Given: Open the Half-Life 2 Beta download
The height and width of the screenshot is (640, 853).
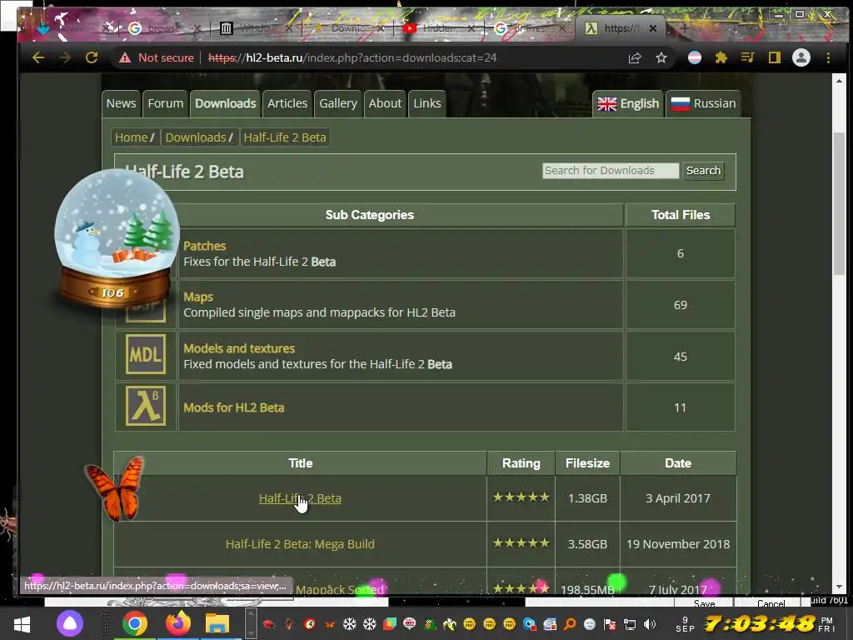Looking at the screenshot, I should click(300, 498).
